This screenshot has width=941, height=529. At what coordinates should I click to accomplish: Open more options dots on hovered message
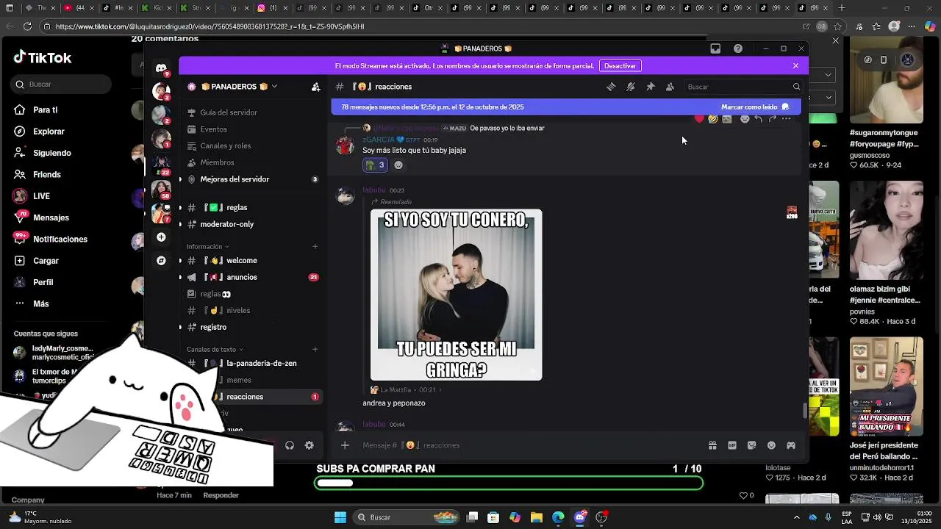coord(786,119)
